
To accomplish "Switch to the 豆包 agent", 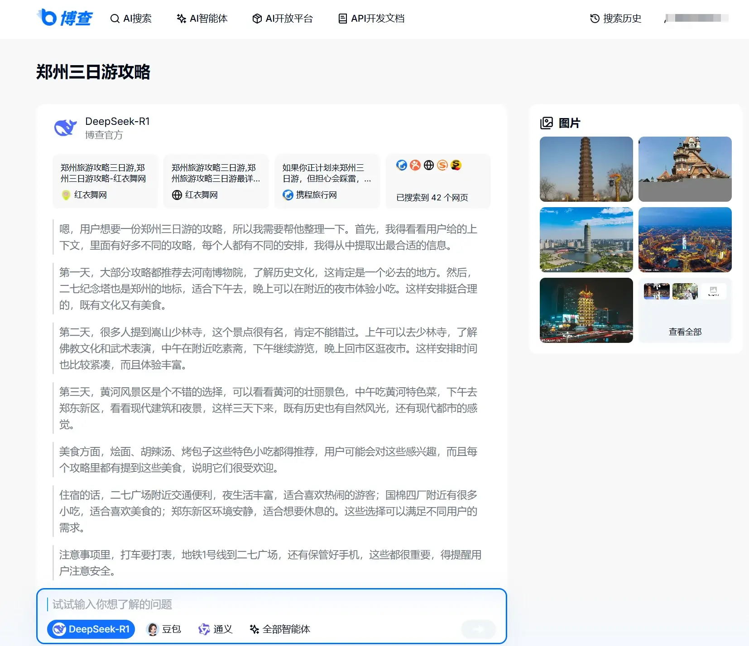I will (164, 629).
